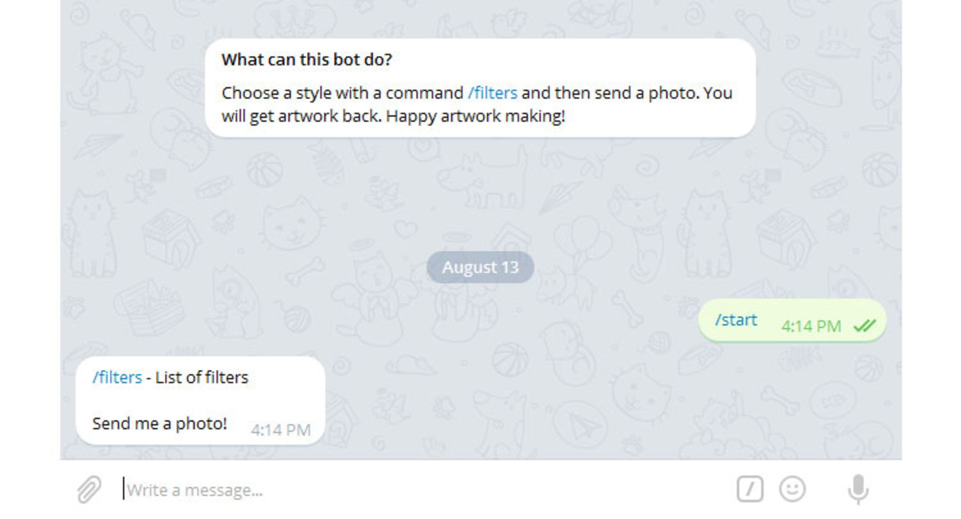Open the emoji smiley picker
Screen dimensions: 961x519
tap(792, 489)
